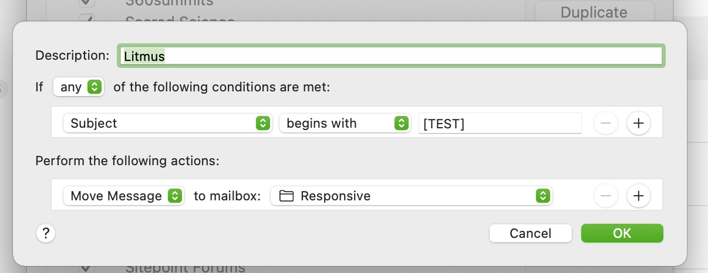Click the help question mark button
Viewport: 708px width, 273px height.
[45, 233]
